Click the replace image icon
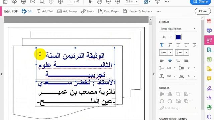Viewport: 214px width, 120px height. (178, 101)
